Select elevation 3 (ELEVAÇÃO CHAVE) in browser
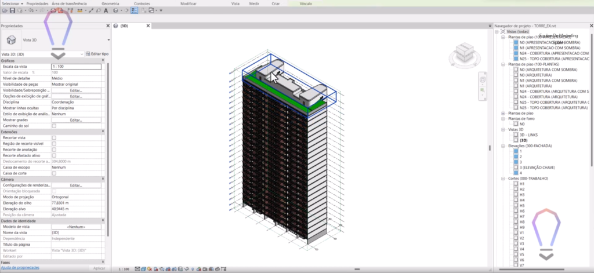Image resolution: width=594 pixels, height=273 pixels. pos(537,168)
